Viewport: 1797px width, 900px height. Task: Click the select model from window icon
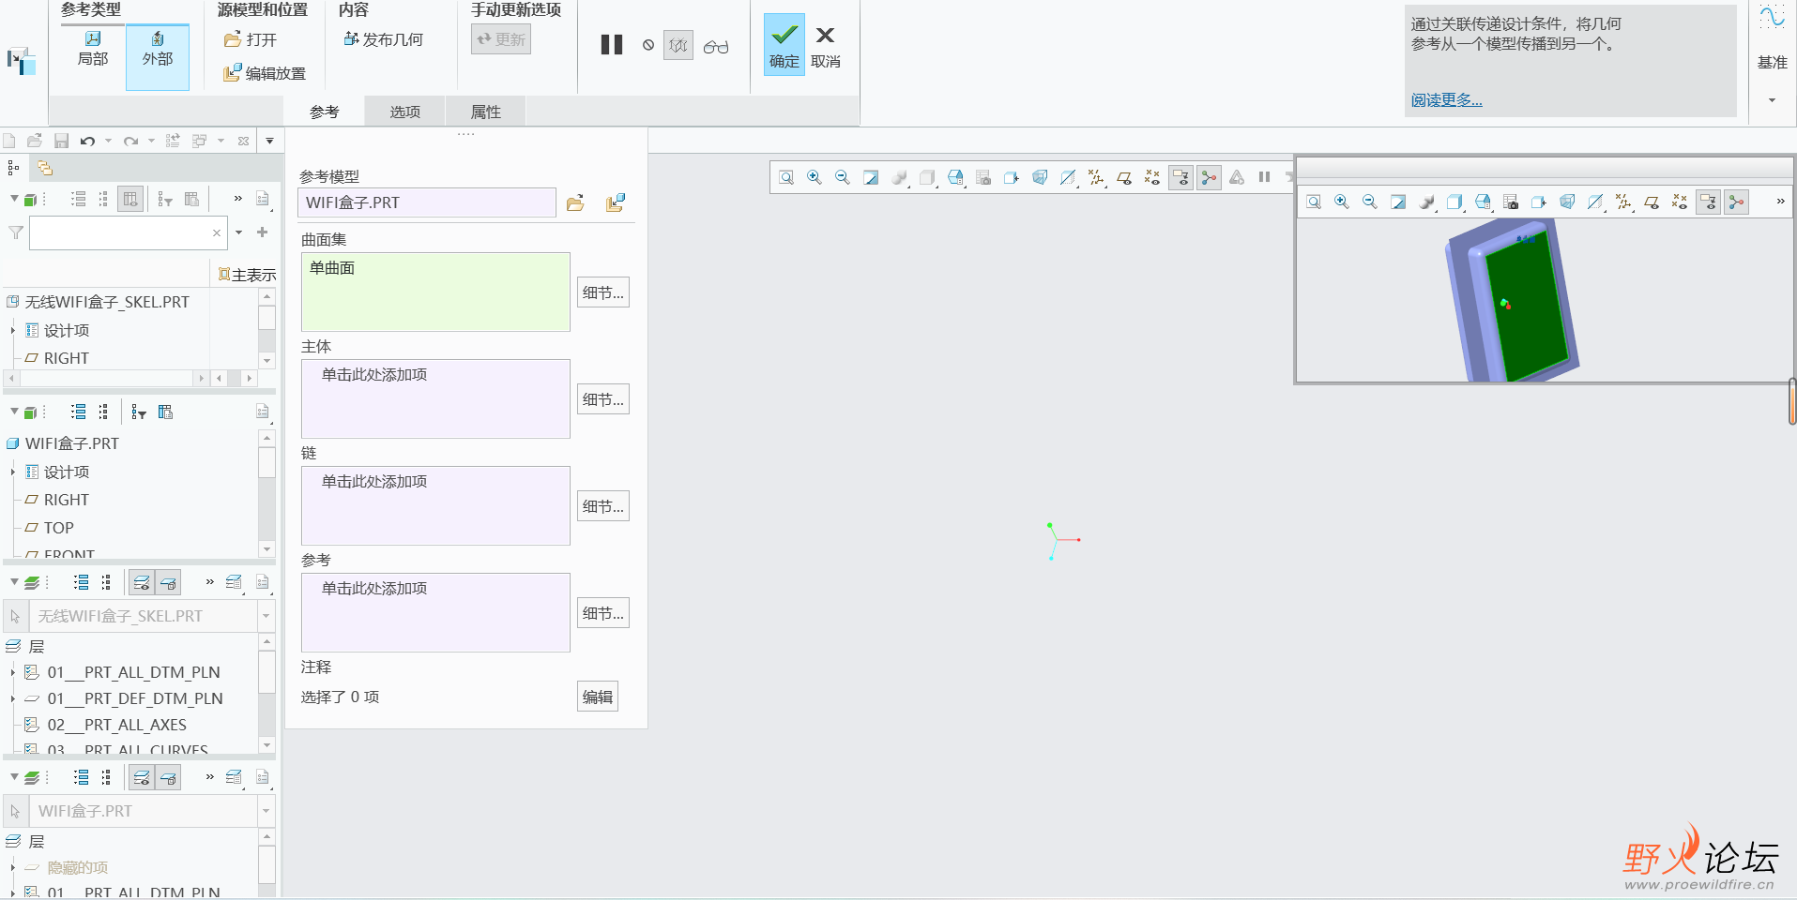click(x=616, y=202)
